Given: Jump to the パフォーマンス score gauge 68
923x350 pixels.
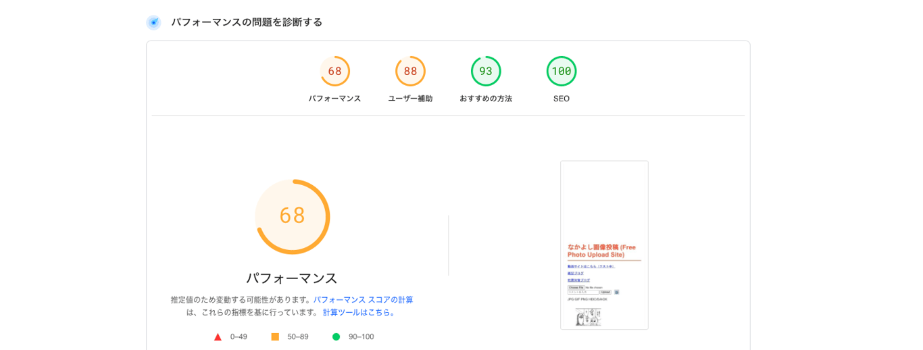Looking at the screenshot, I should pos(335,71).
